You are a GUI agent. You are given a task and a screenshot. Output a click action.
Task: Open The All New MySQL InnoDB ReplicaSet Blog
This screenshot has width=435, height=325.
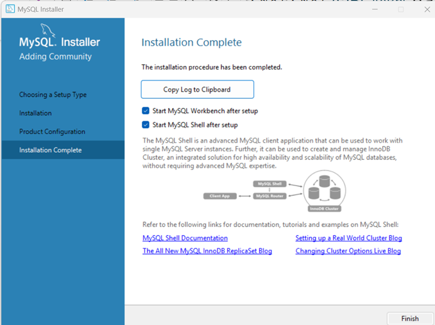point(207,251)
